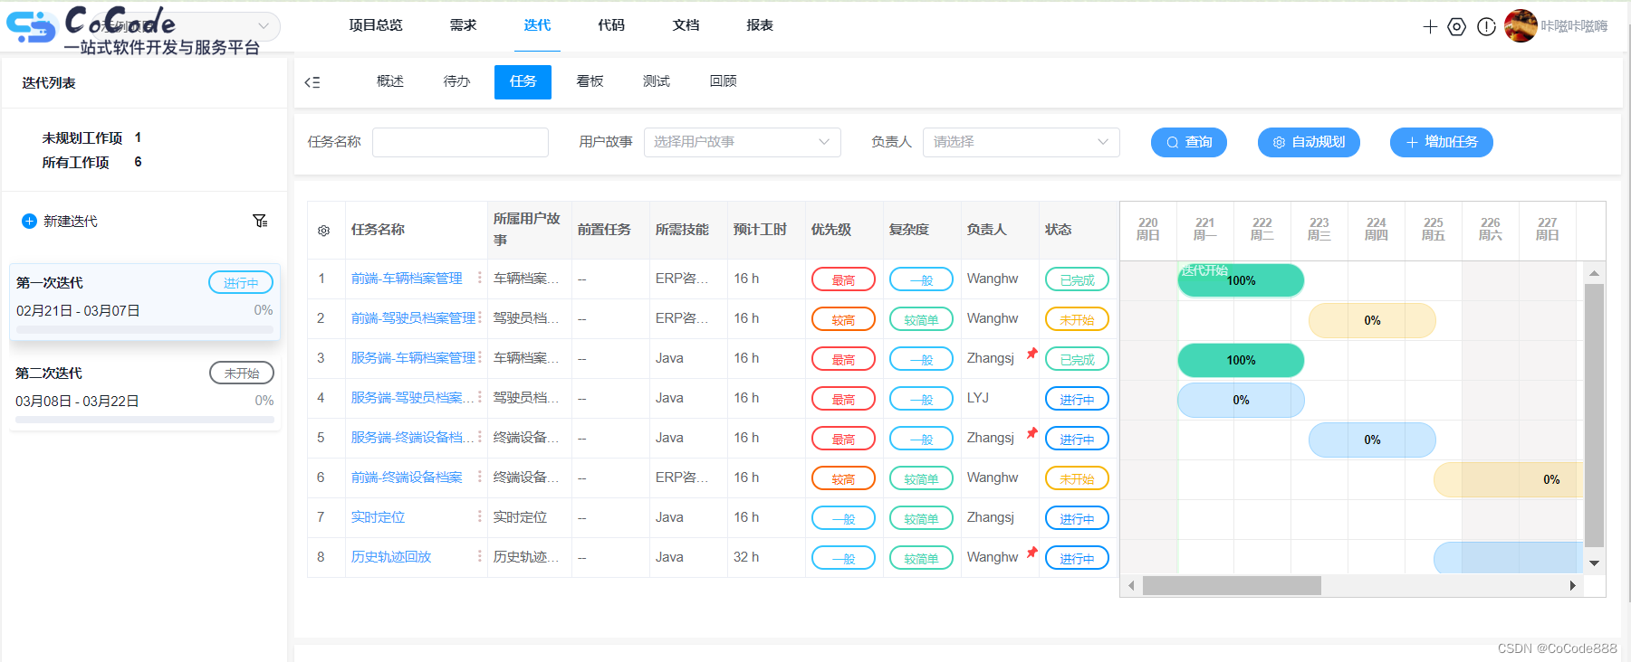This screenshot has height=662, width=1631.
Task: Switch to the 回顾 tab
Action: 723,81
